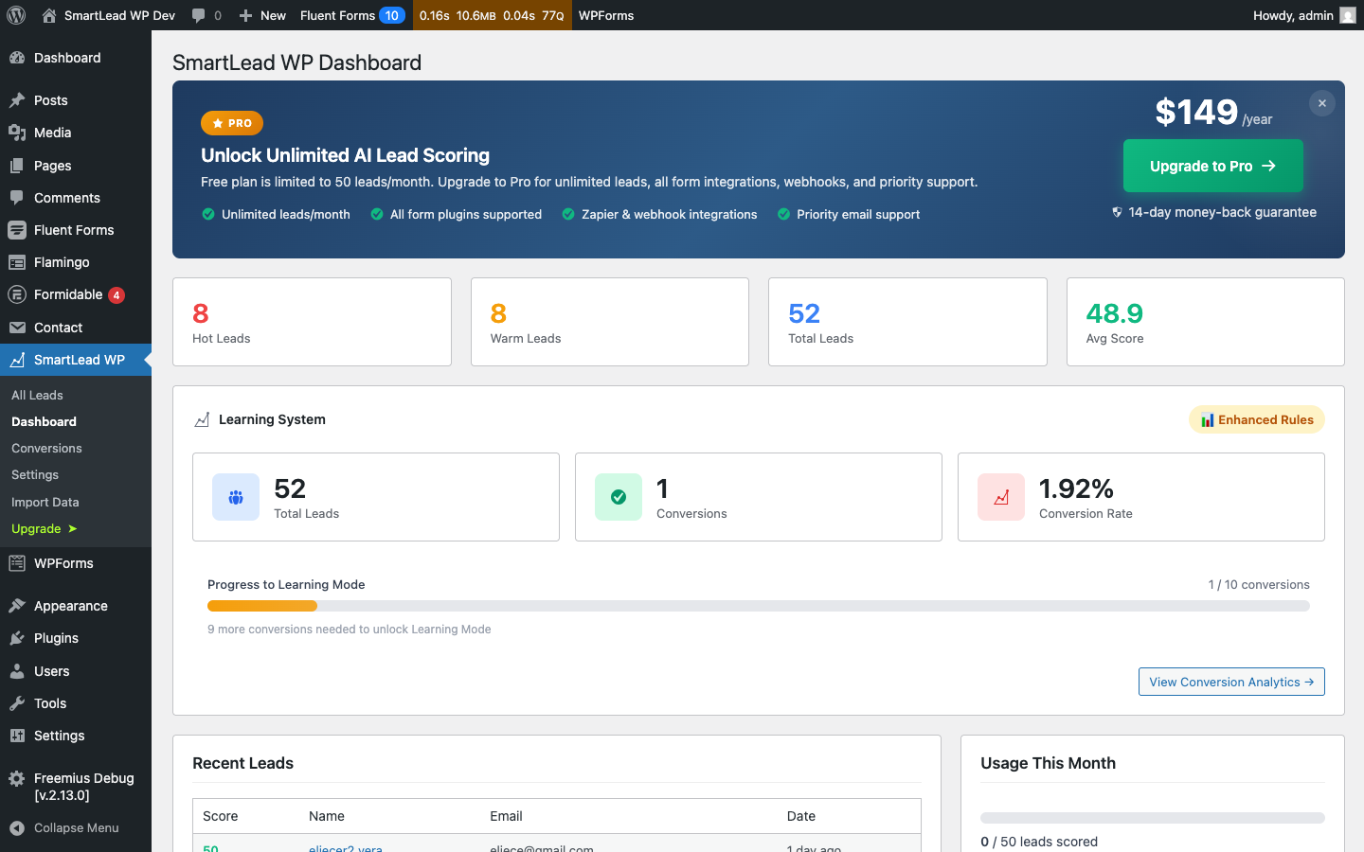Click the WordPress logo in the admin bar
The image size is (1364, 852).
(15, 15)
